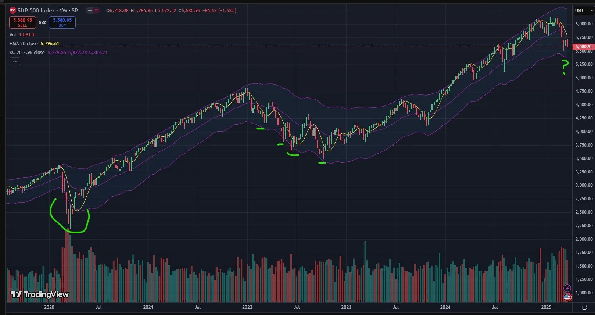This screenshot has height=315, width=595.
Task: Click the open price value O5,718.08
Action: coord(118,11)
